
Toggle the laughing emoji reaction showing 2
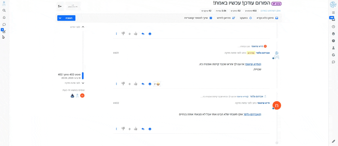(157, 84)
